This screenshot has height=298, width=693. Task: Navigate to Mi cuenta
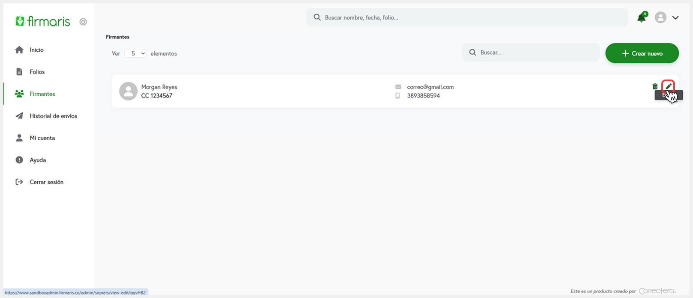point(42,138)
